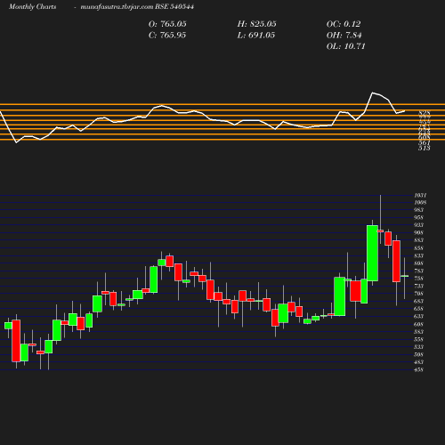Click the 'OC: 0.12' reading
The height and width of the screenshot is (445, 445).
[x=344, y=24]
